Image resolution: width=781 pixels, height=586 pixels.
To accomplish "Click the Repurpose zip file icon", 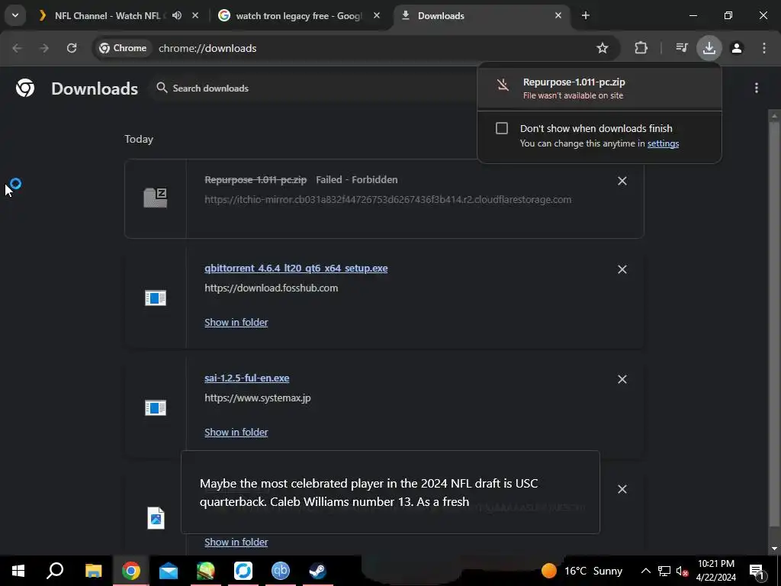I will [x=156, y=198].
